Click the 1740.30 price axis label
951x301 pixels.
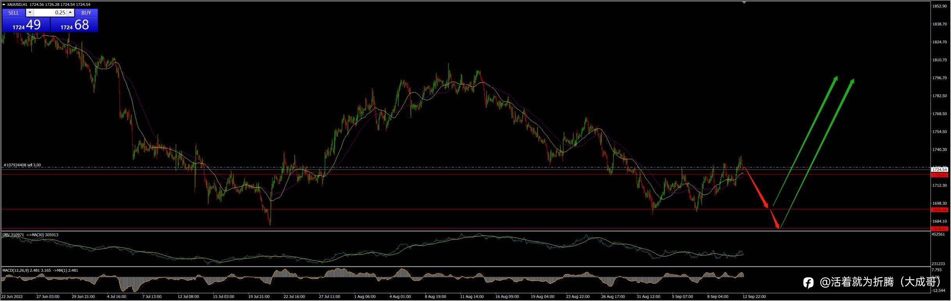939,150
